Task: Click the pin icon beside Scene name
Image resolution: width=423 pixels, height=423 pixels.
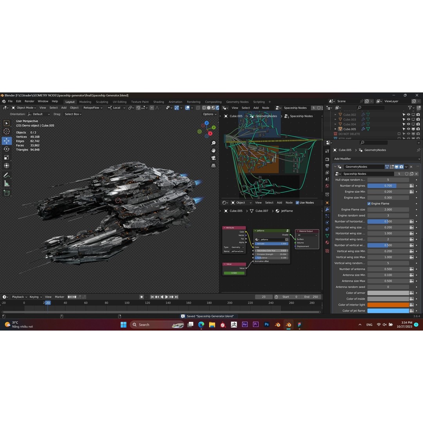Action: [362, 101]
